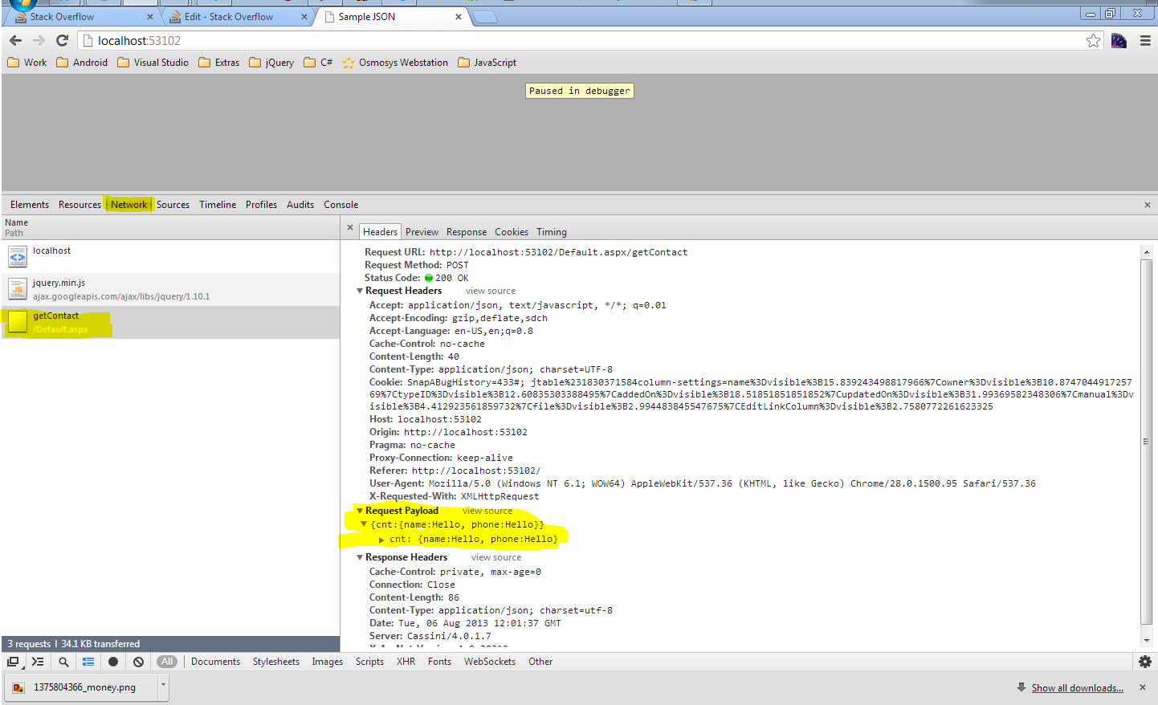Select the XHR filter
Image resolution: width=1158 pixels, height=705 pixels.
pos(406,662)
